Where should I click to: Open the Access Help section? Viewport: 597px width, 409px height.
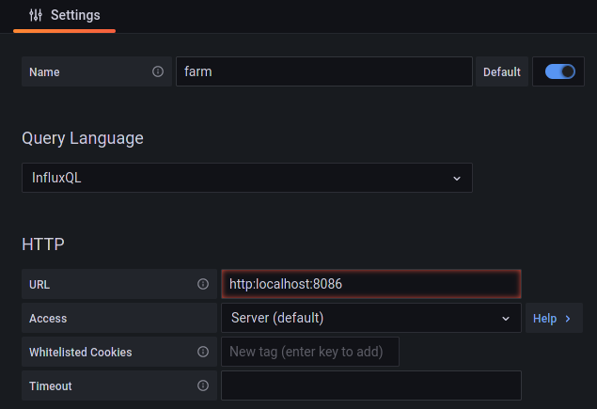[x=553, y=319]
